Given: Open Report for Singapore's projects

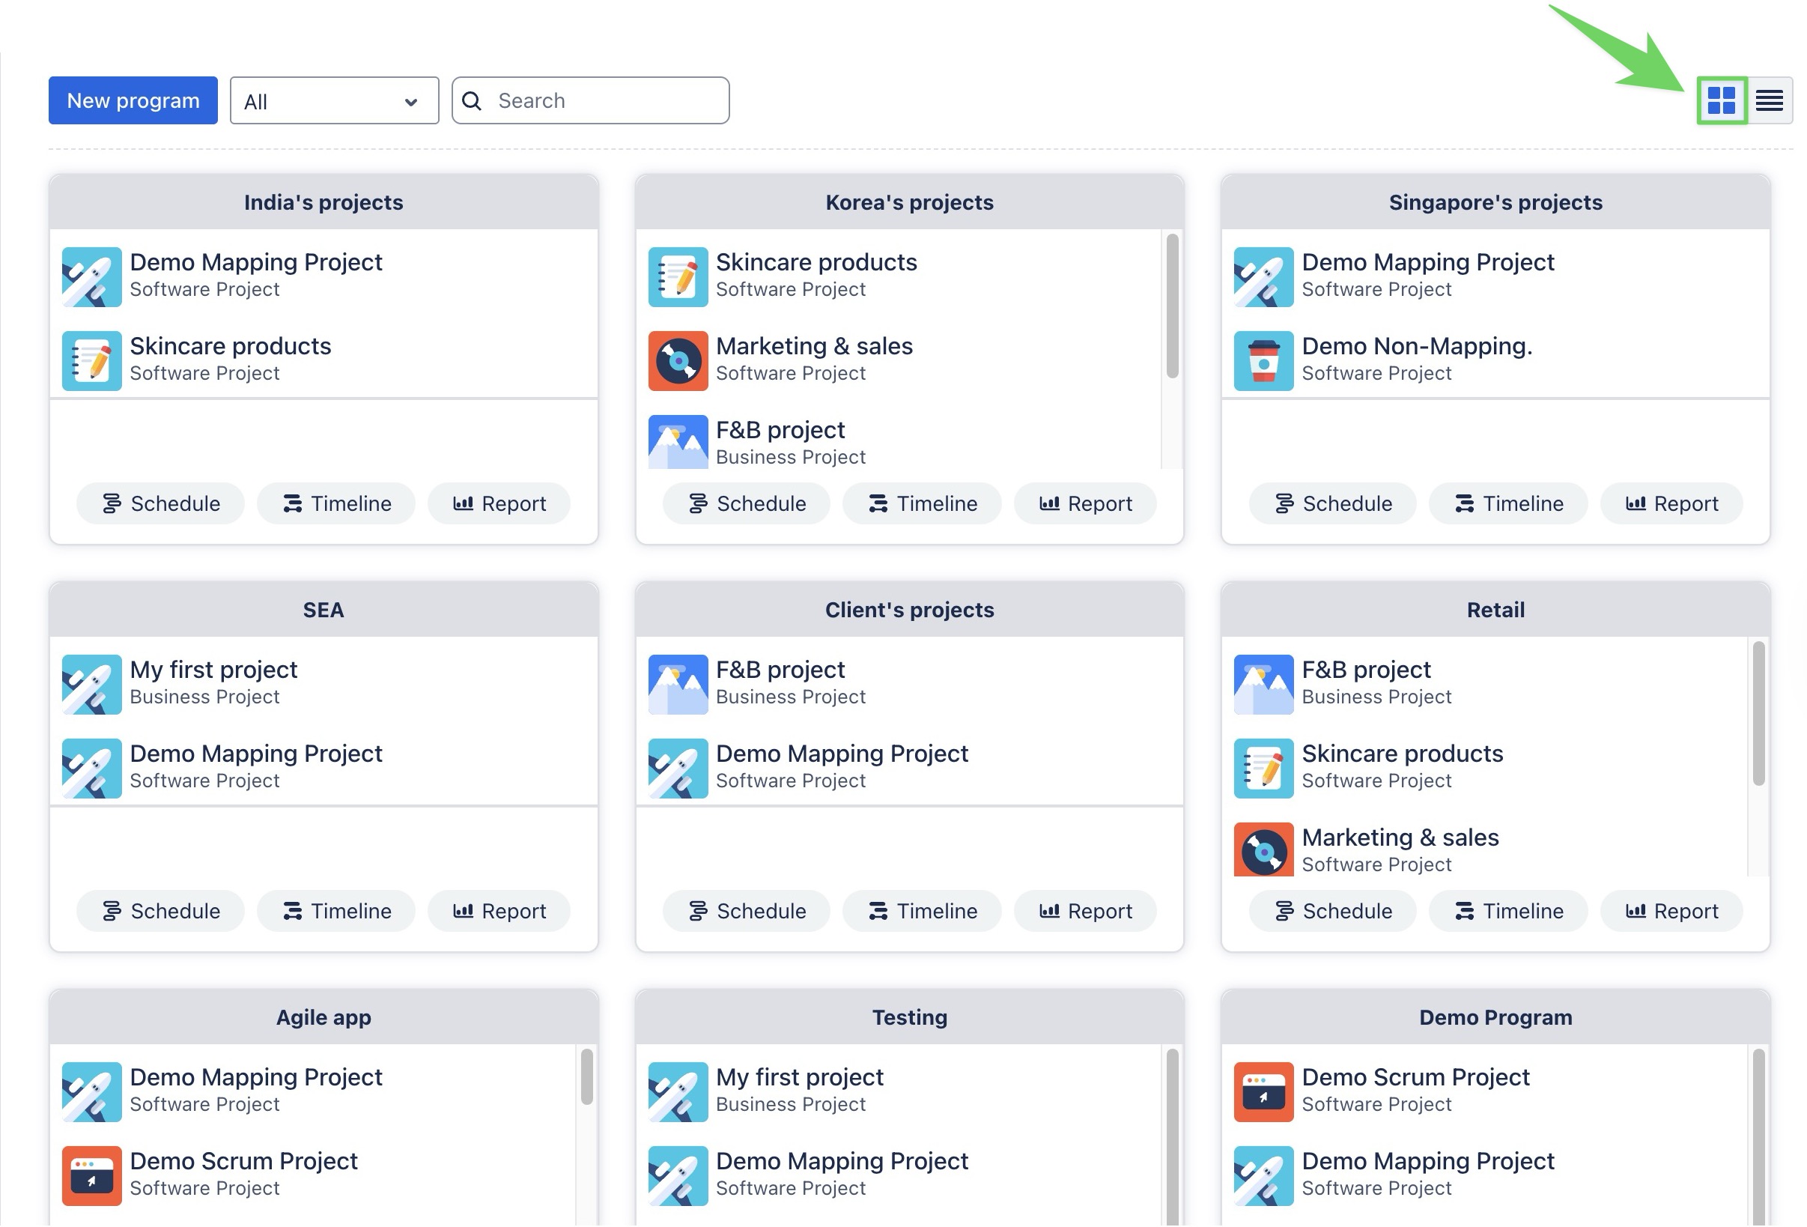Looking at the screenshot, I should 1671,504.
